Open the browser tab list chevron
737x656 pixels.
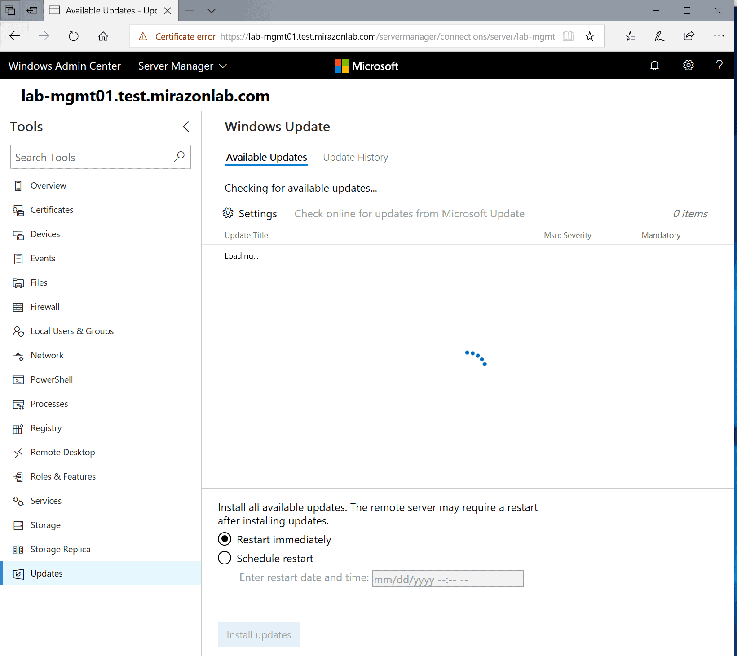click(x=212, y=11)
